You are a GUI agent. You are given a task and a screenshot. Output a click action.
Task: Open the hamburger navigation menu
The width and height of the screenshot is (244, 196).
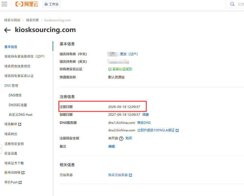point(4,4)
